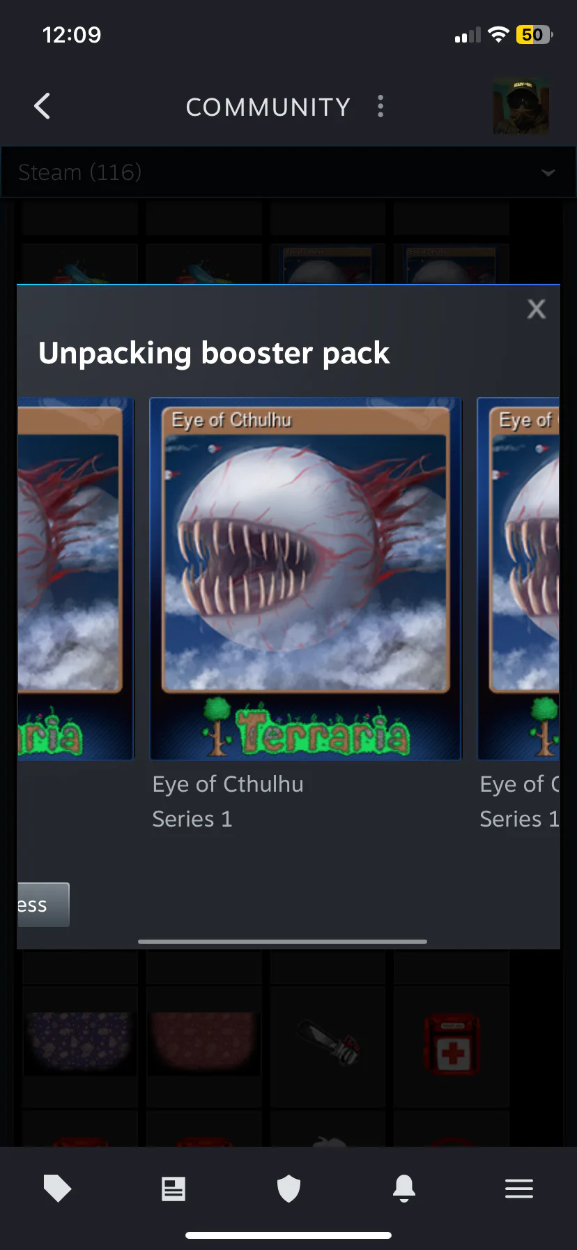Screen dimensions: 577x1250
Task: Close the Unpacking booster pack dialog
Action: click(536, 308)
